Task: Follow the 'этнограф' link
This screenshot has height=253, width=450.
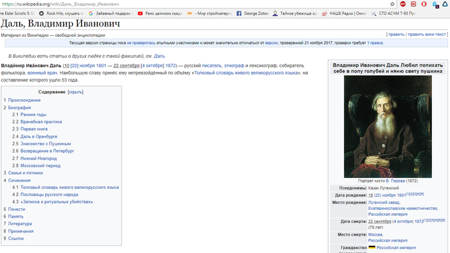Action: coord(234,65)
